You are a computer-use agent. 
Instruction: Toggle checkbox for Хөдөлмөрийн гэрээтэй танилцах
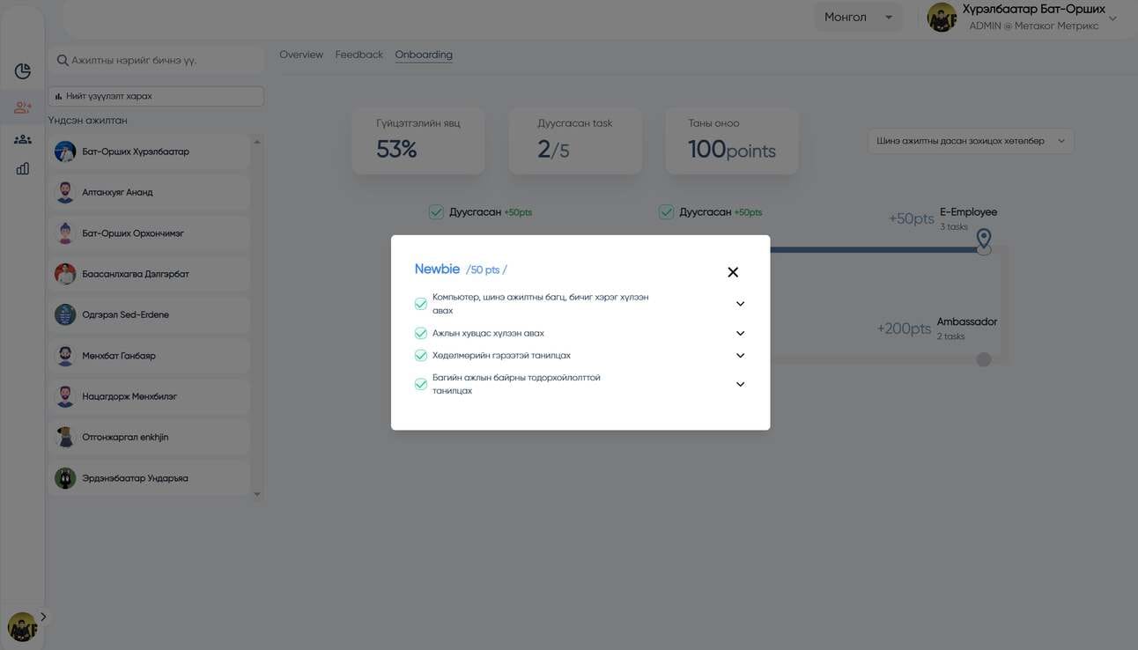coord(421,356)
